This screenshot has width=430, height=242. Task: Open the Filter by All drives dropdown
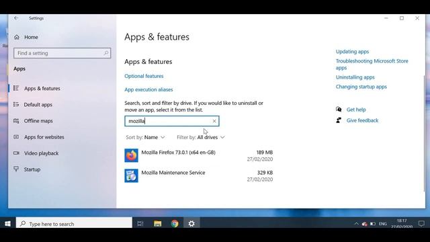click(x=201, y=137)
